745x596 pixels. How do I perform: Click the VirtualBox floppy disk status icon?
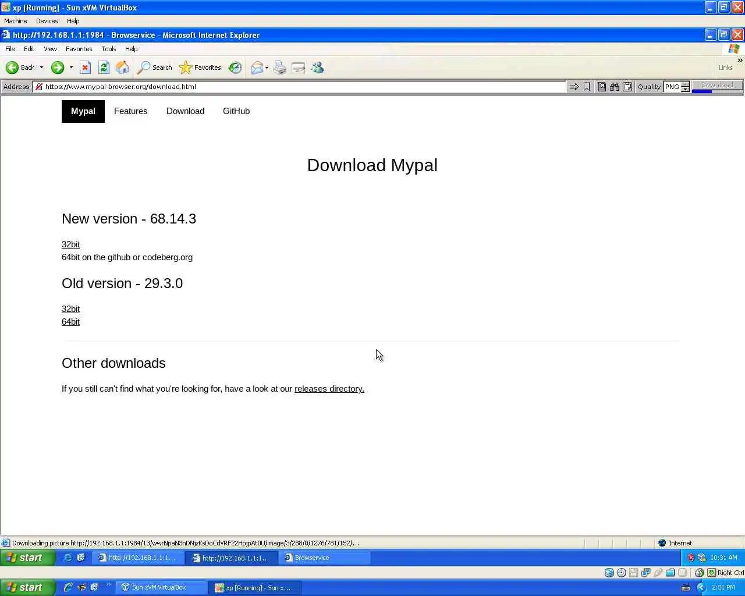(x=634, y=573)
